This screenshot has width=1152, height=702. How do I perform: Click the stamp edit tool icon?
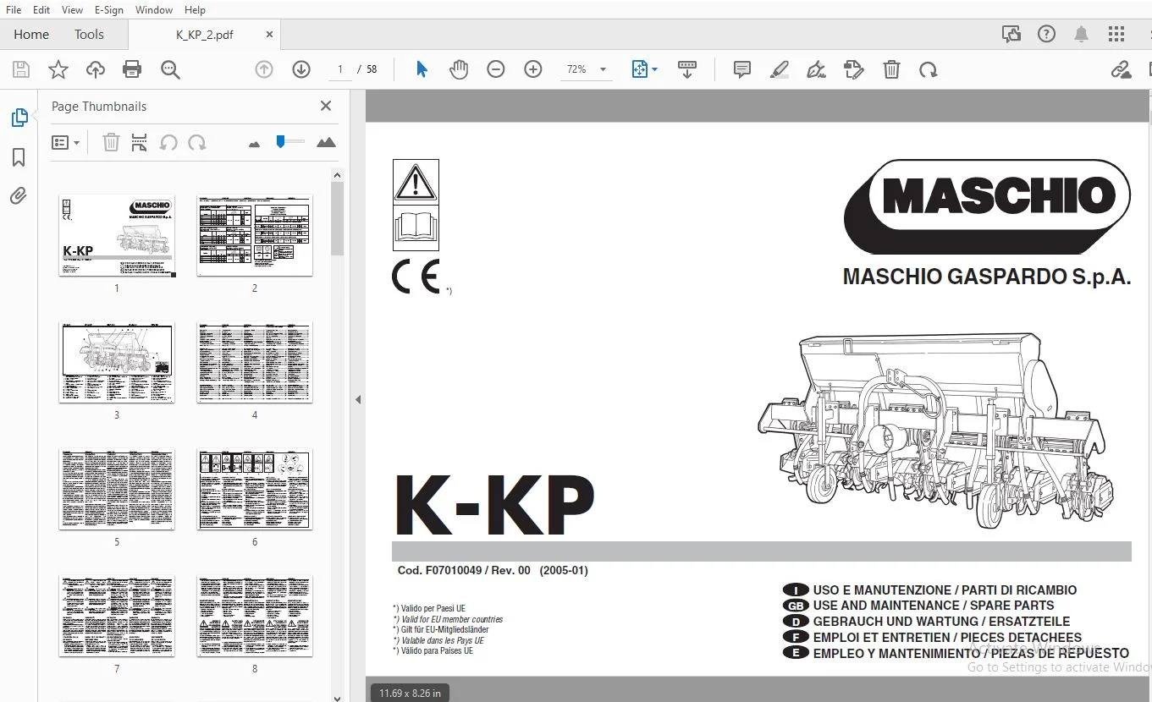click(854, 69)
